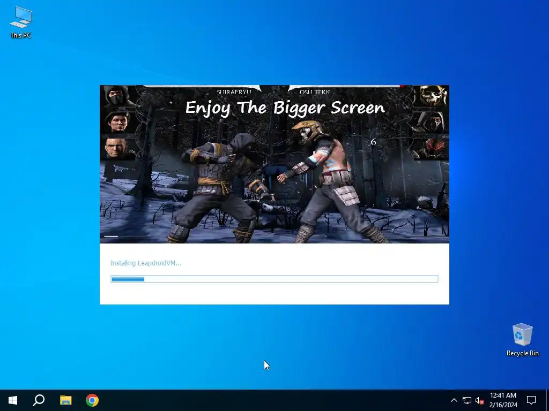The height and width of the screenshot is (411, 549).
Task: Click the muted volume tray icon
Action: 479,400
